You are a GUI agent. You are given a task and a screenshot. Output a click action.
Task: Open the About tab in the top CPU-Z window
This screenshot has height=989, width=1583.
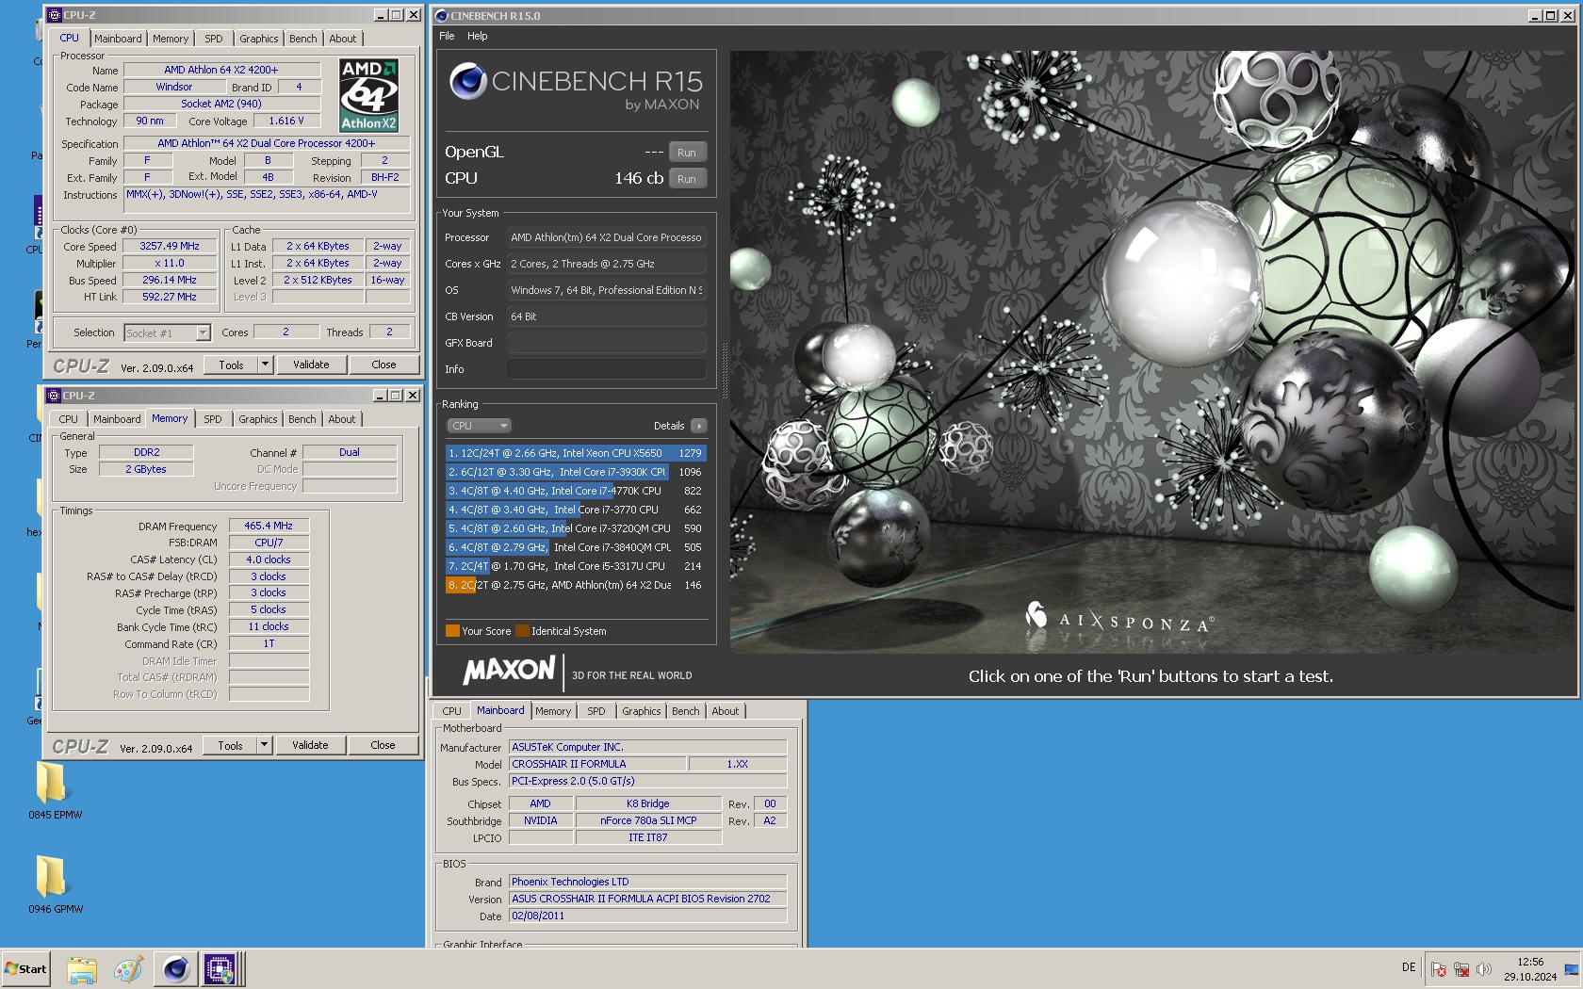click(342, 39)
